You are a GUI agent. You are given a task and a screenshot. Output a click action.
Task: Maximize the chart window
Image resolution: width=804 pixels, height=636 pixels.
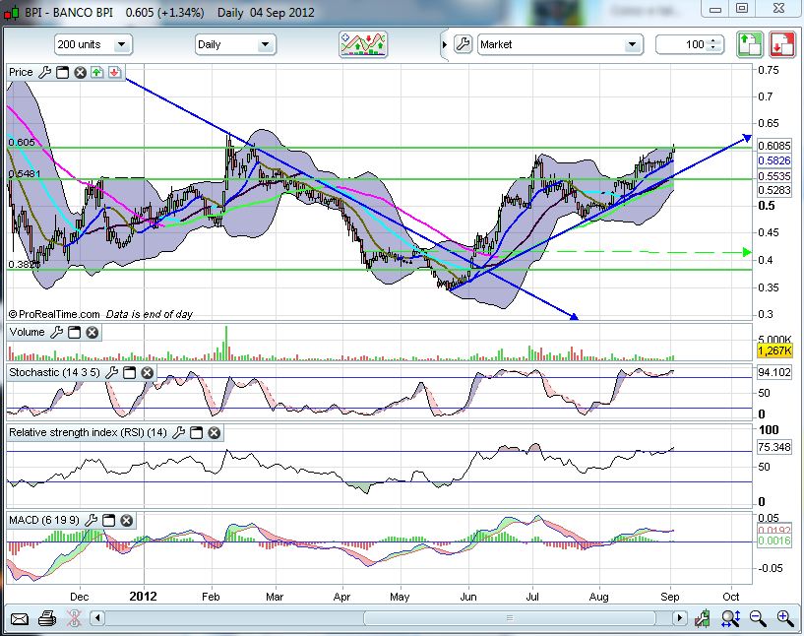click(742, 9)
